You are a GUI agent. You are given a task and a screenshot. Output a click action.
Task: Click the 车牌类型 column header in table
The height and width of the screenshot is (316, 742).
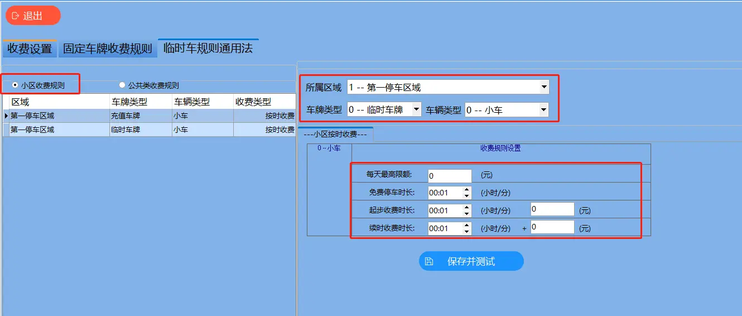(141, 102)
